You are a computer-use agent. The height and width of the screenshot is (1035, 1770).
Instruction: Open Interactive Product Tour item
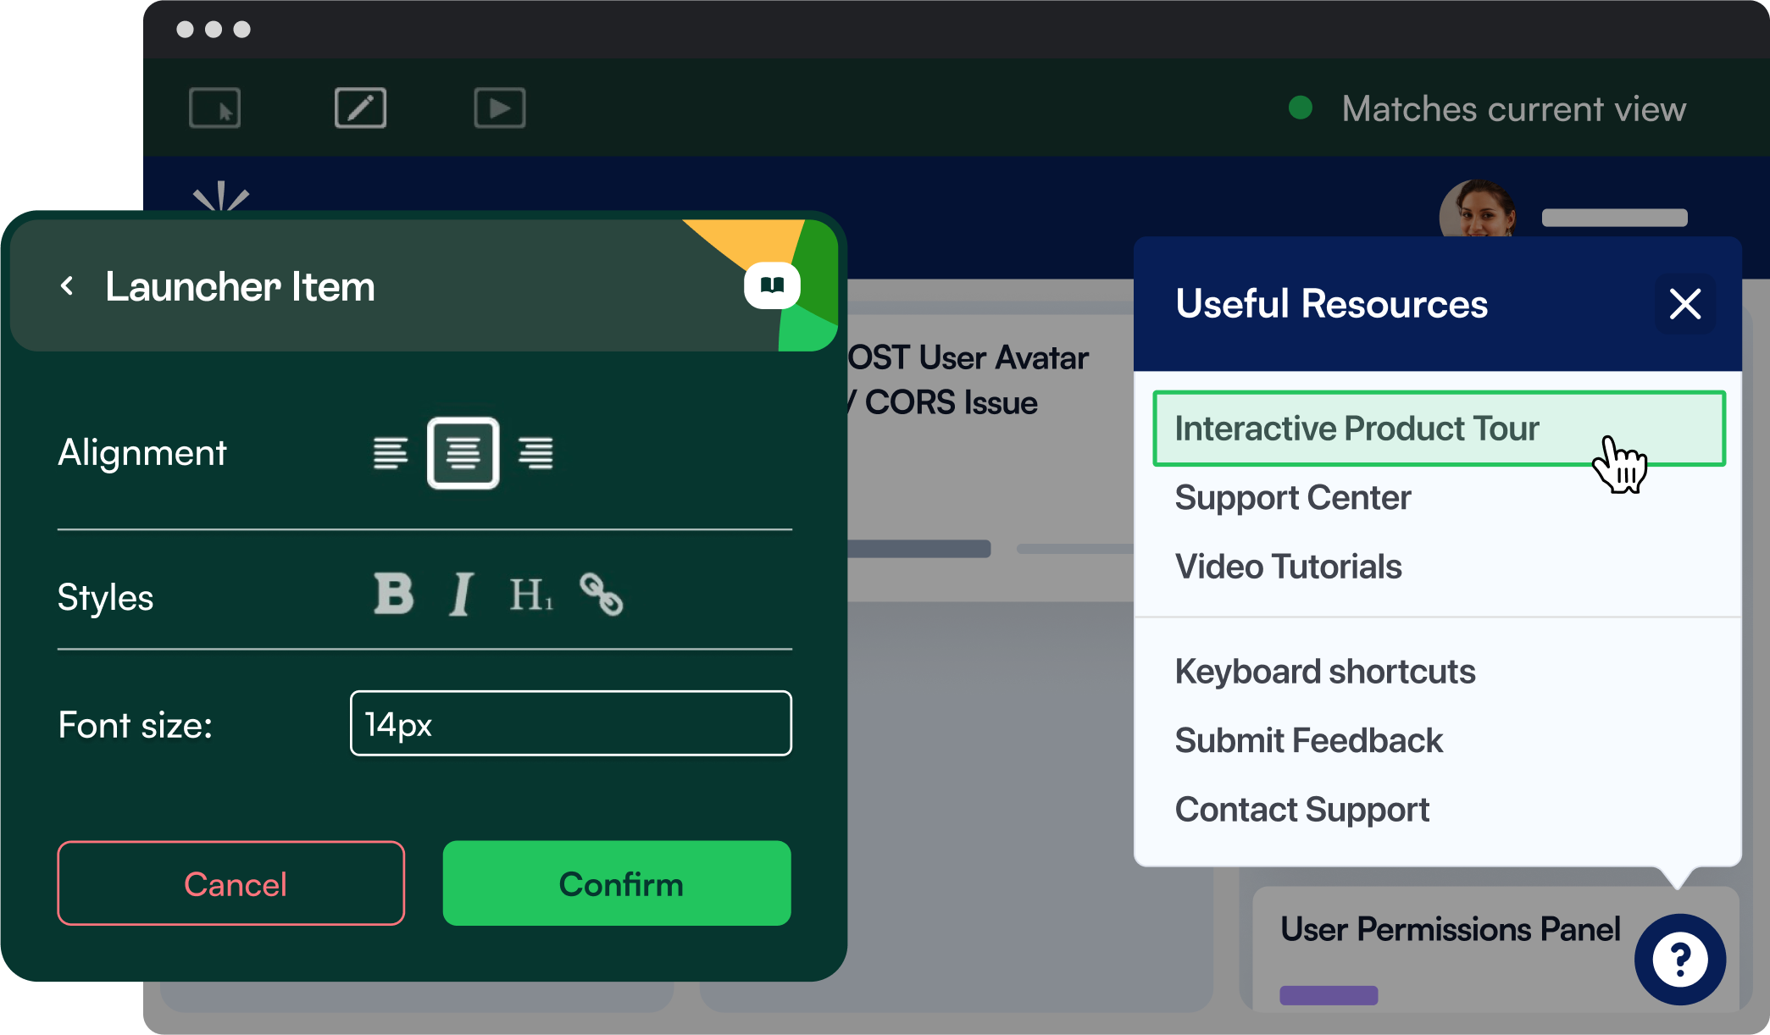(1439, 429)
